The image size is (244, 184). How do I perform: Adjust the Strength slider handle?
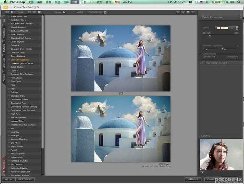[209, 36]
